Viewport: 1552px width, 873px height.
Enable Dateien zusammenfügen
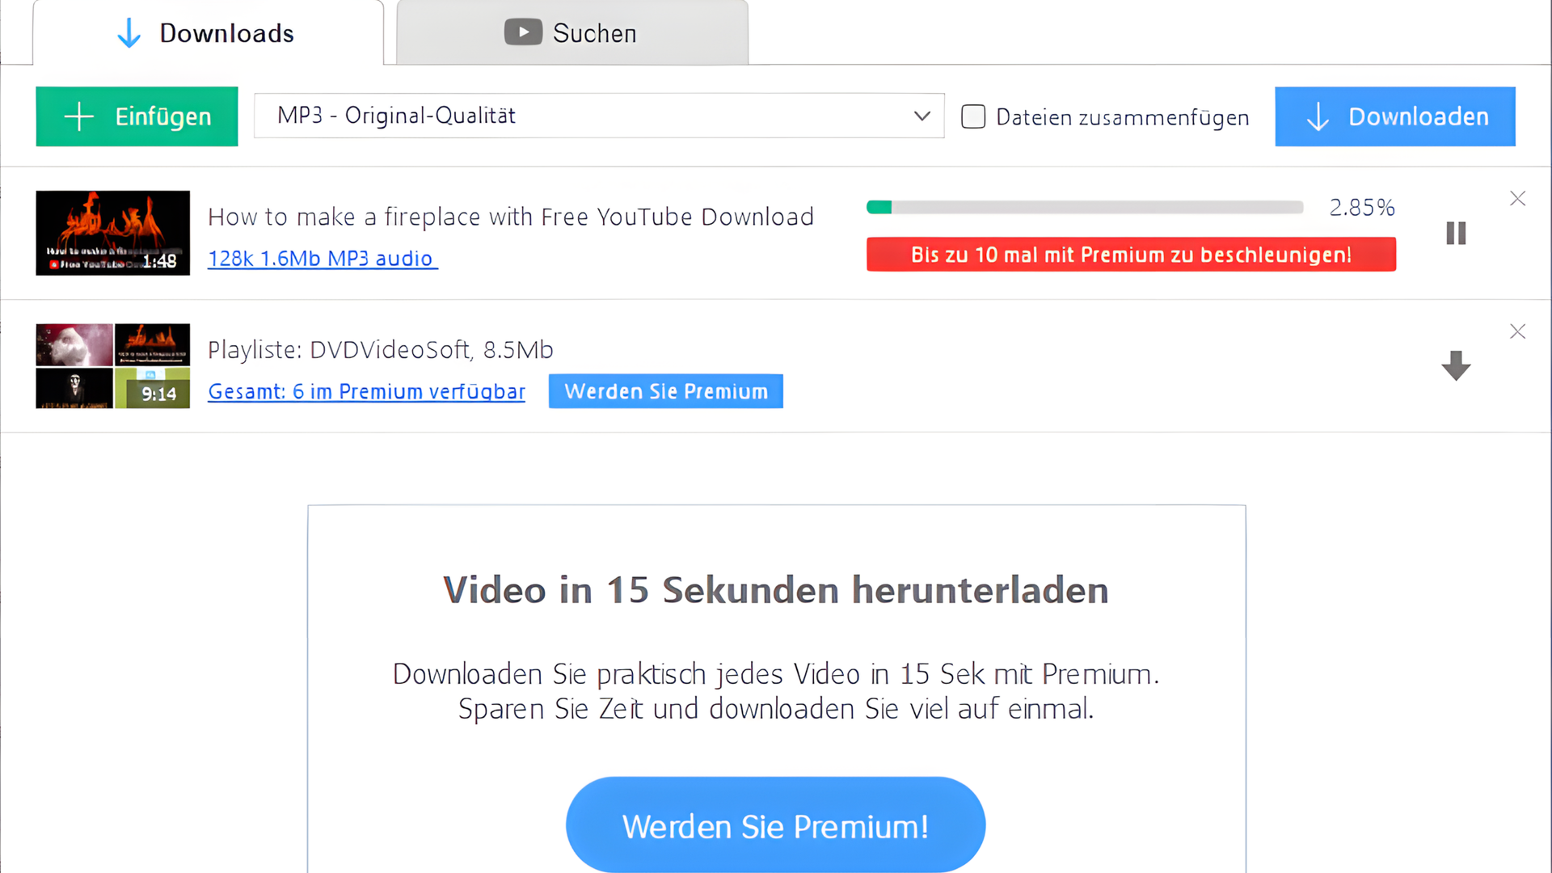[x=973, y=116]
